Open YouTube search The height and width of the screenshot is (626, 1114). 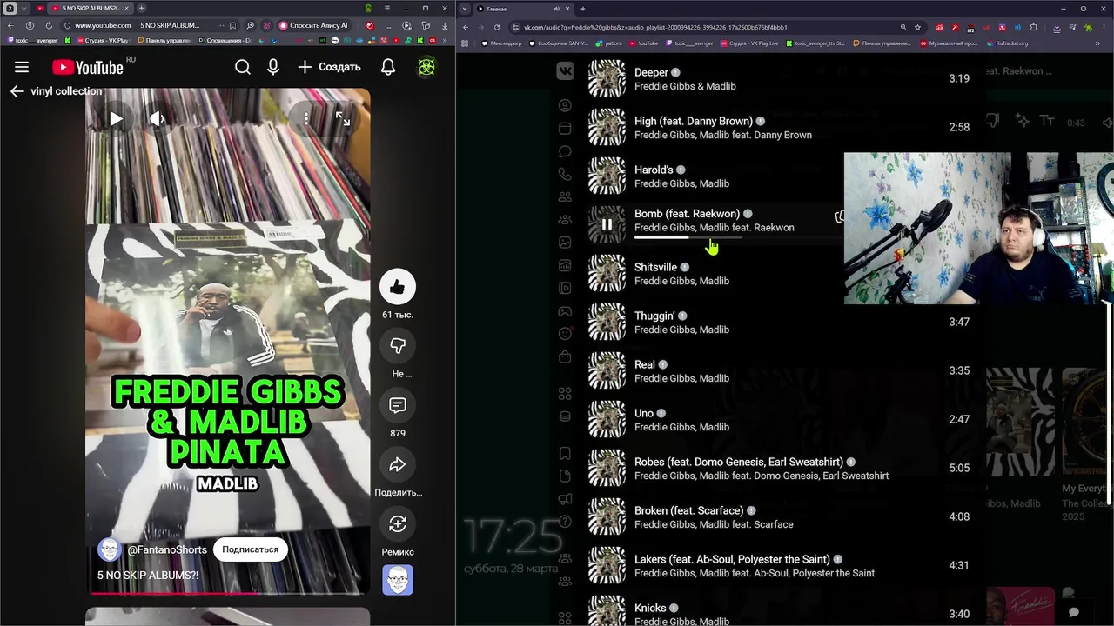[243, 67]
